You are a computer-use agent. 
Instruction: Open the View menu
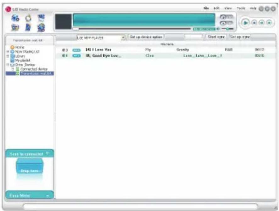[228, 8]
